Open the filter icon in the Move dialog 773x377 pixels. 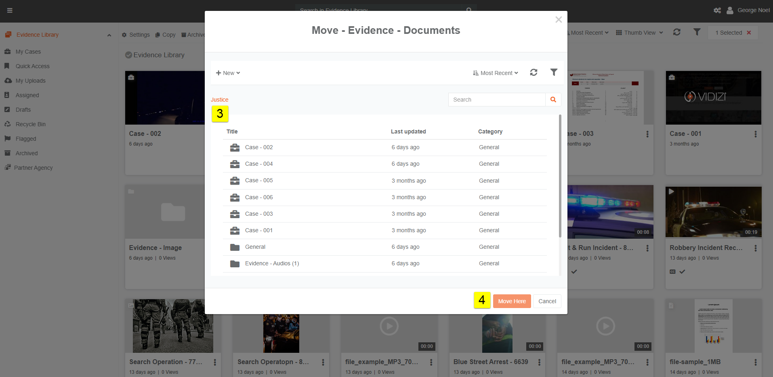coord(554,72)
